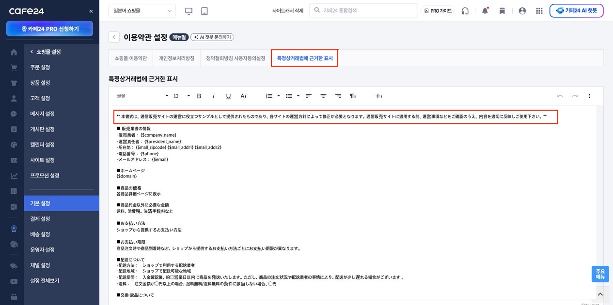
Task: Open the 주요 메뉴 floating button
Action: [600, 274]
